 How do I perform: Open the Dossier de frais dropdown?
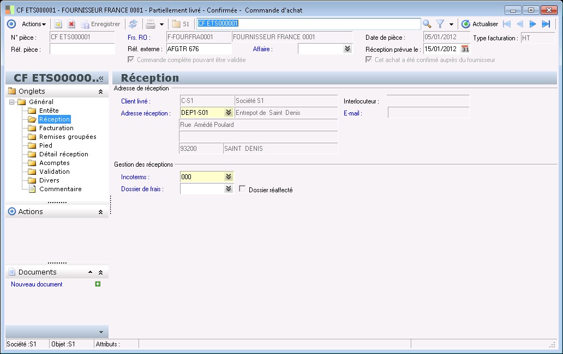[229, 189]
